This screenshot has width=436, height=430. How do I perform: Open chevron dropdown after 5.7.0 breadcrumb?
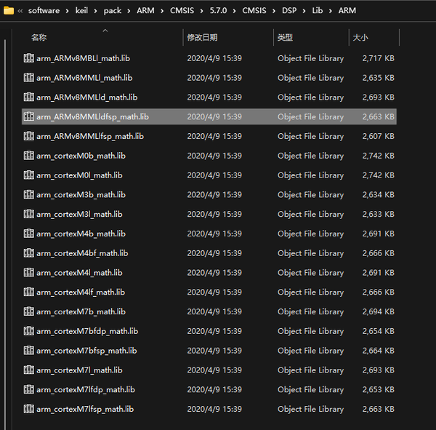235,11
